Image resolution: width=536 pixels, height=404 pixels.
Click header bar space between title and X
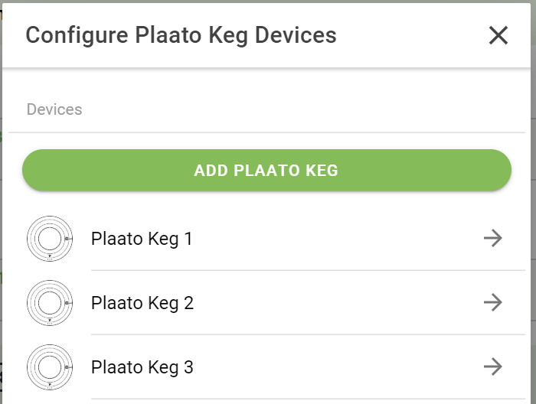[x=410, y=35]
